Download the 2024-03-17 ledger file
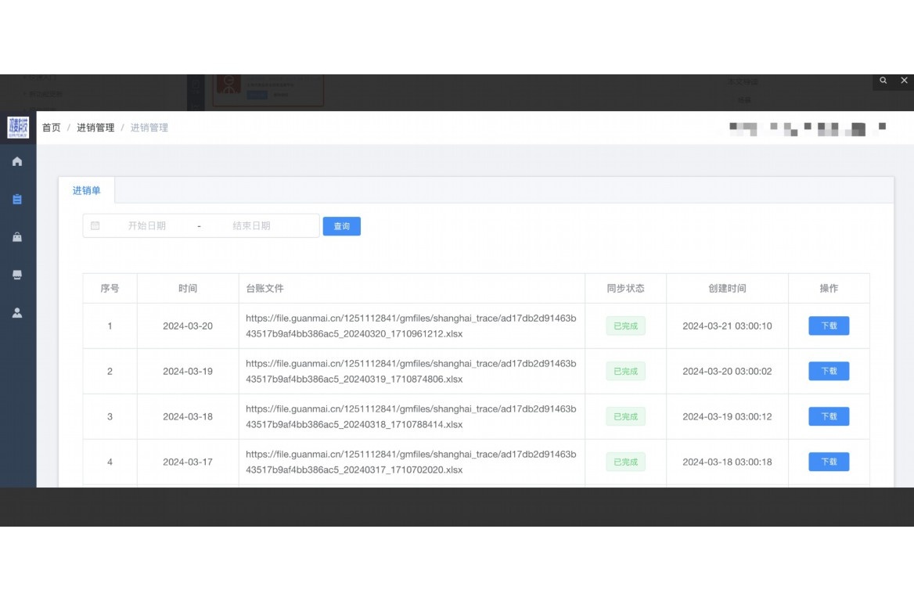Viewport: 914px width, 601px height. tap(828, 462)
